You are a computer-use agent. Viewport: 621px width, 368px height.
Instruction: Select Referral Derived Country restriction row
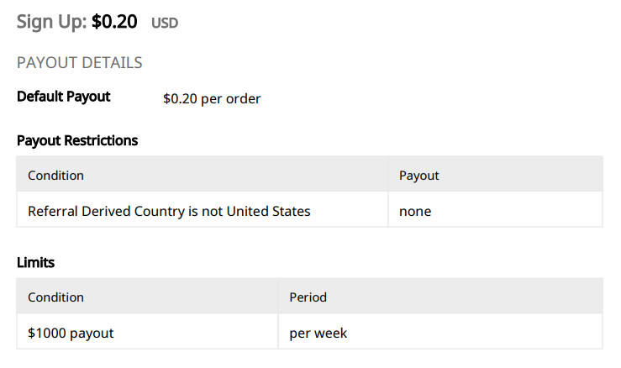coord(309,209)
